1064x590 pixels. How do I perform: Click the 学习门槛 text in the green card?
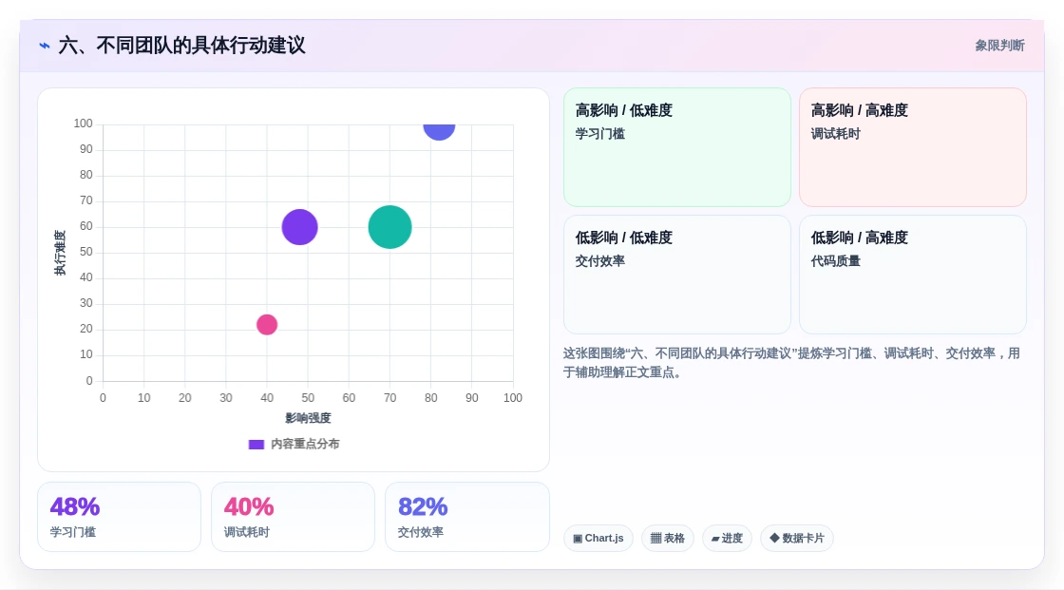pos(599,134)
